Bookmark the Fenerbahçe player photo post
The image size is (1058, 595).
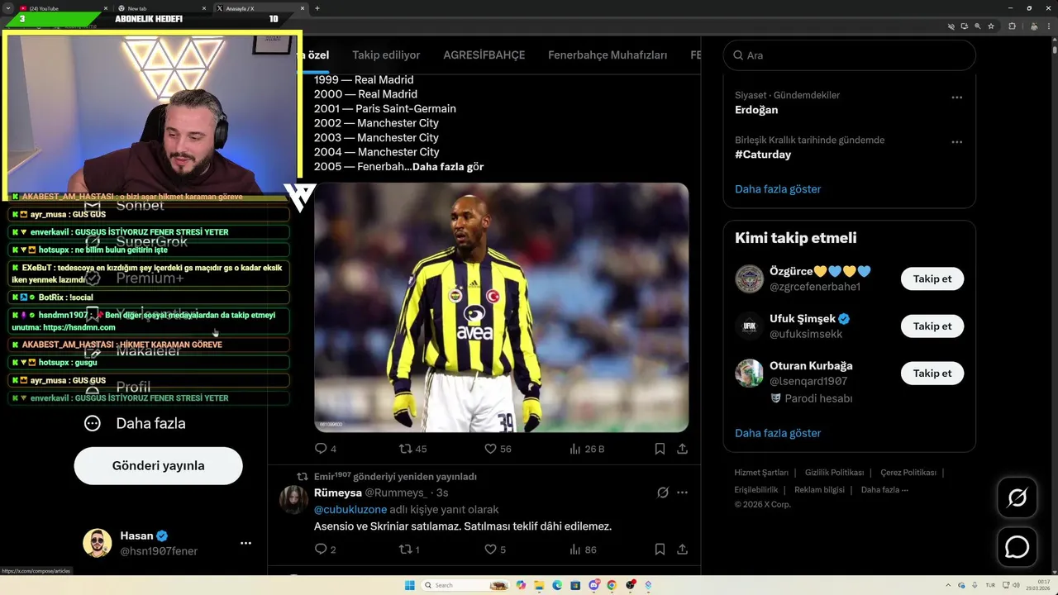660,449
